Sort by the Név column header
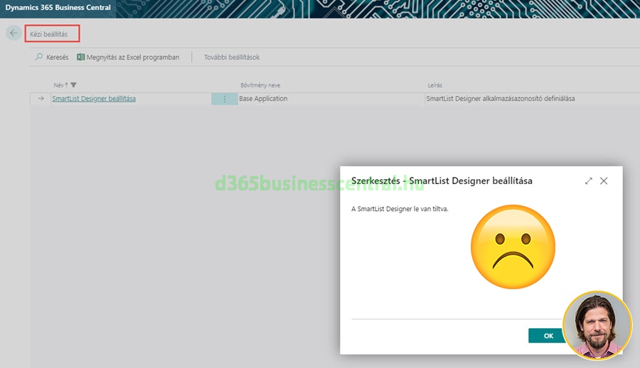The image size is (640, 368). tap(60, 85)
